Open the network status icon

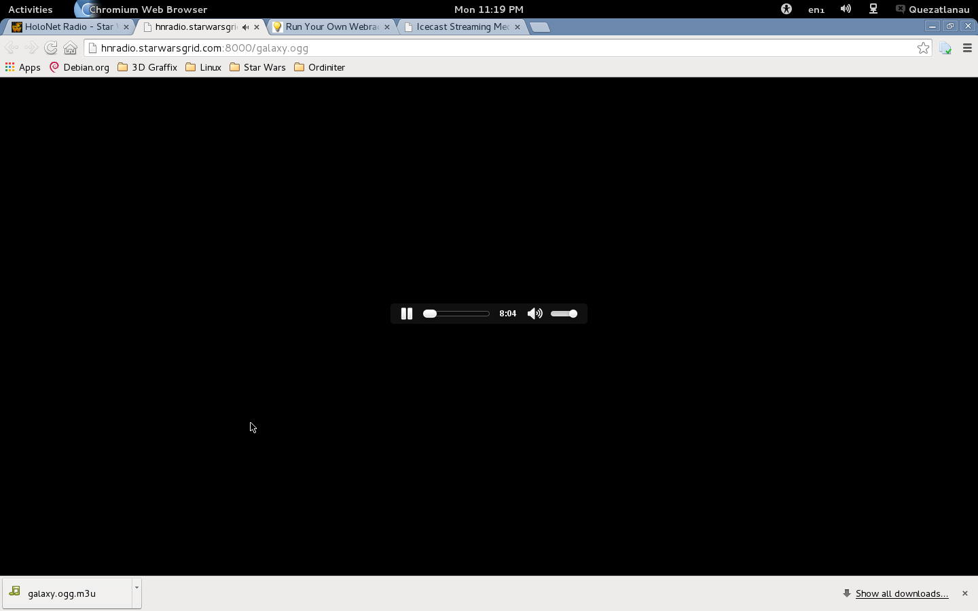[873, 10]
